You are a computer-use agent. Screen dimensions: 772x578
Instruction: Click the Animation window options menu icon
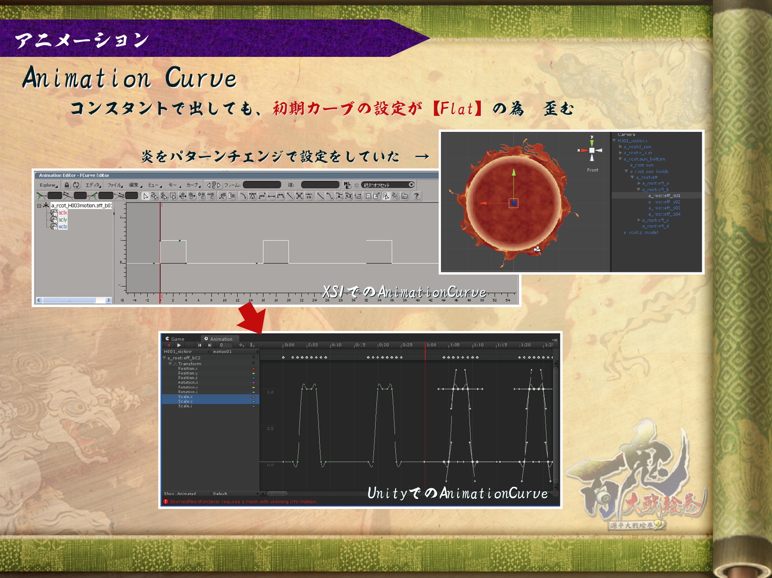pyautogui.click(x=554, y=339)
